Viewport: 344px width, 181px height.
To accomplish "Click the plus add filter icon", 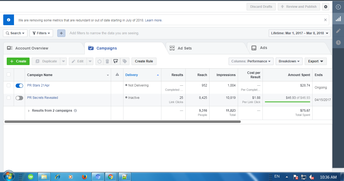I will point(61,33).
